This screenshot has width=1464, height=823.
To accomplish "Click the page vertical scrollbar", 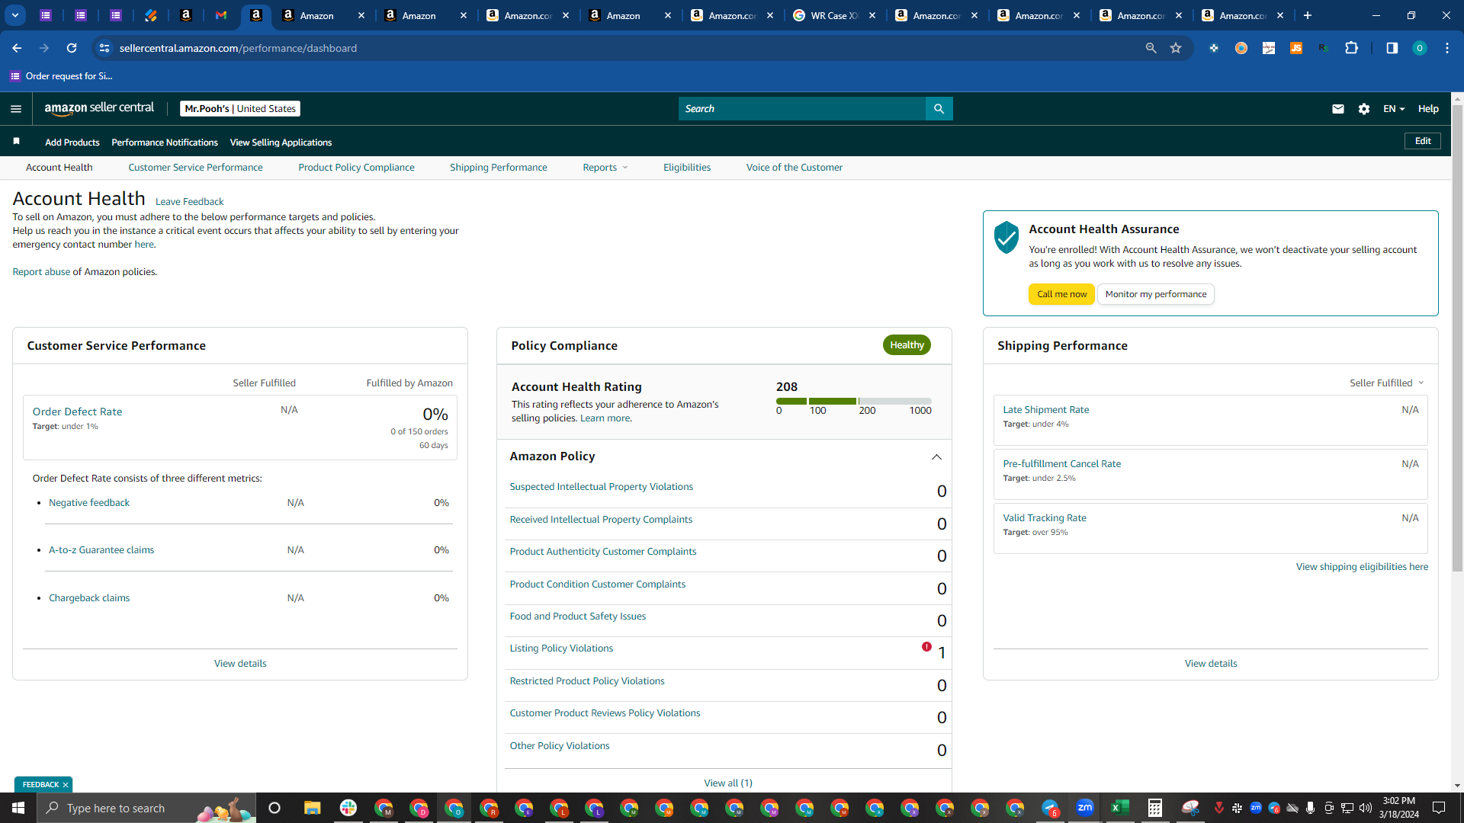I will (x=1457, y=338).
